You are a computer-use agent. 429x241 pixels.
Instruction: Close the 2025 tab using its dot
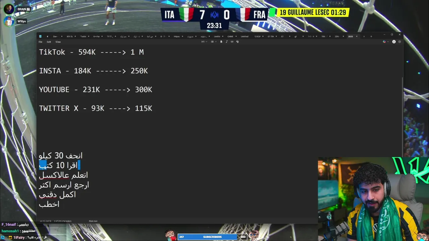[357, 36]
